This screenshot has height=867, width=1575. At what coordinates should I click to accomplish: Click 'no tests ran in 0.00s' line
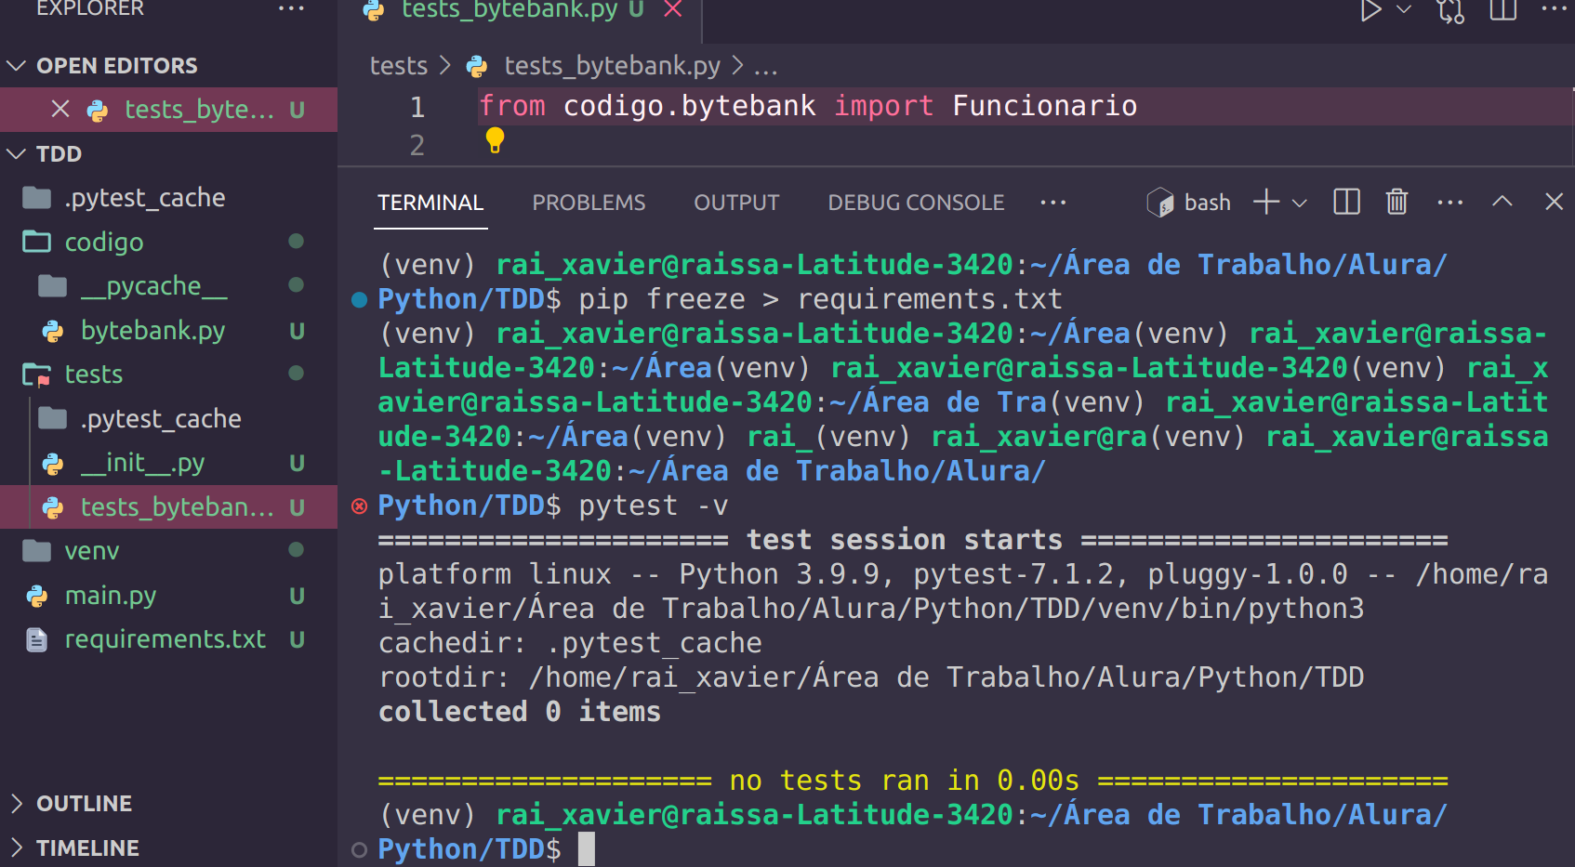pos(913,781)
